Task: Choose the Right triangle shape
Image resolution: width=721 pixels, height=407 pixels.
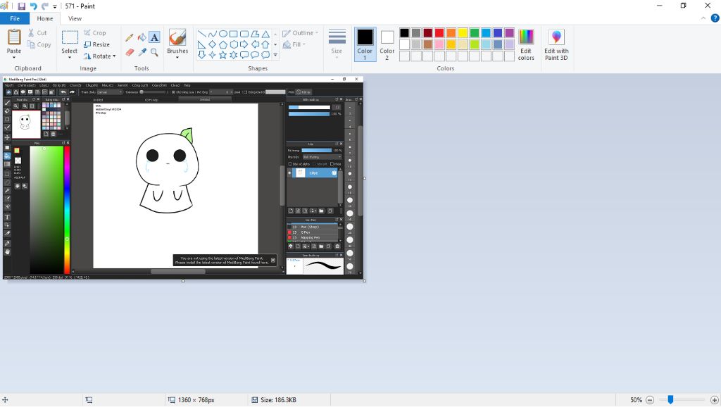Action: pyautogui.click(x=202, y=44)
